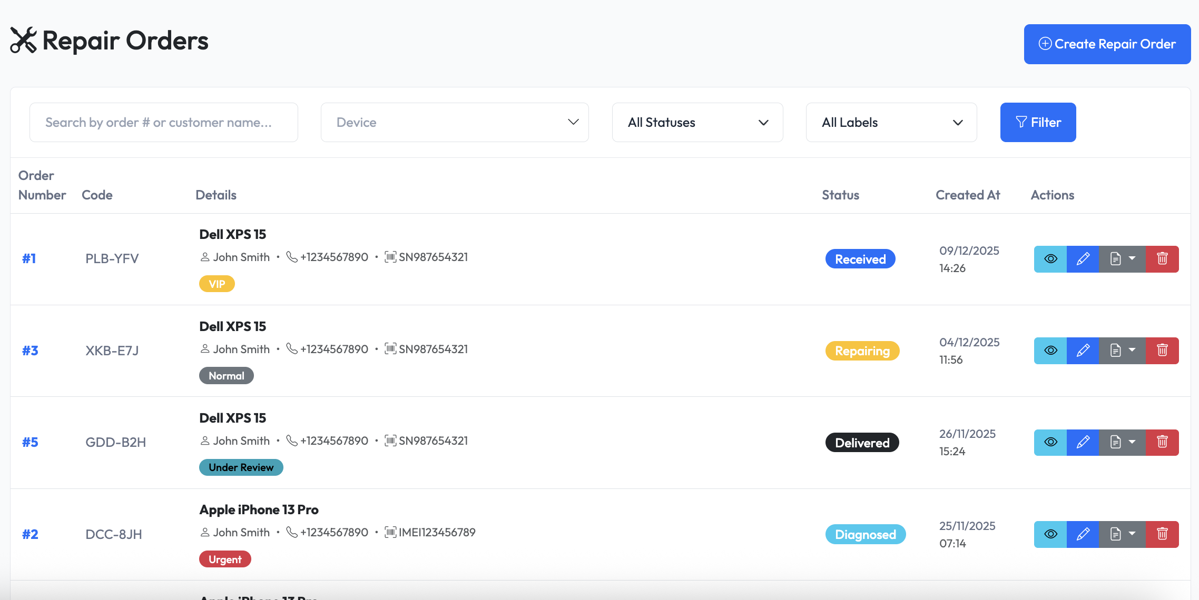This screenshot has height=600, width=1199.
Task: View order #5 details via eye icon
Action: [x=1050, y=442]
